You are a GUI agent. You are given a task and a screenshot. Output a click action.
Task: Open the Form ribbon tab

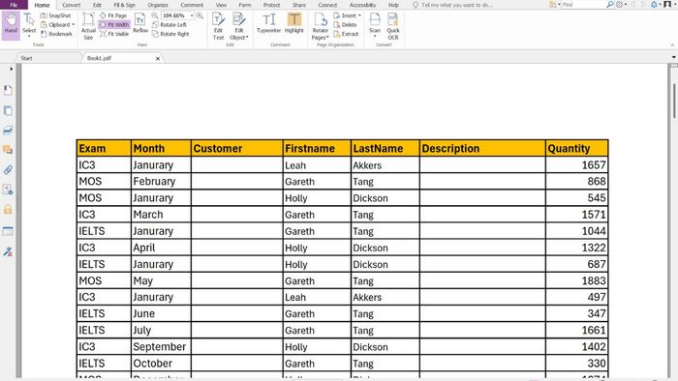pos(245,5)
